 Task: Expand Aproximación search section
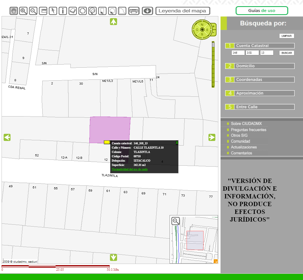(260, 93)
